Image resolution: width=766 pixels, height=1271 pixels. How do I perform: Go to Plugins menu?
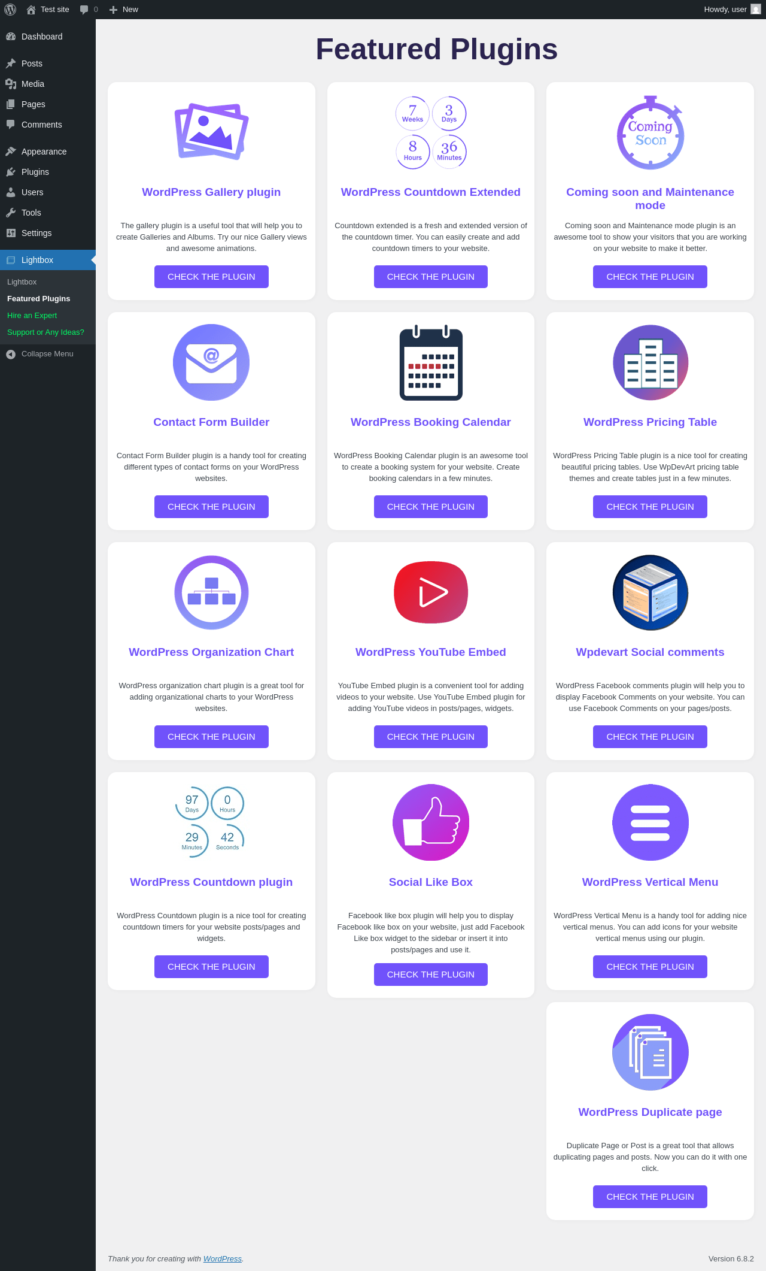pos(48,172)
